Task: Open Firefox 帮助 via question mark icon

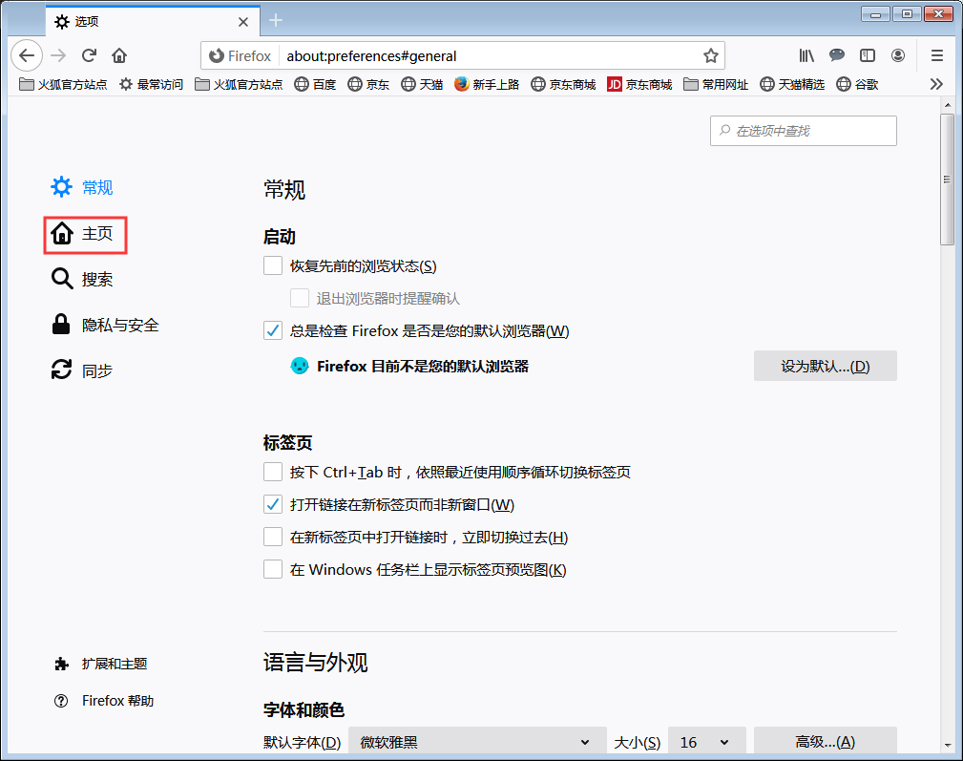Action: click(61, 700)
